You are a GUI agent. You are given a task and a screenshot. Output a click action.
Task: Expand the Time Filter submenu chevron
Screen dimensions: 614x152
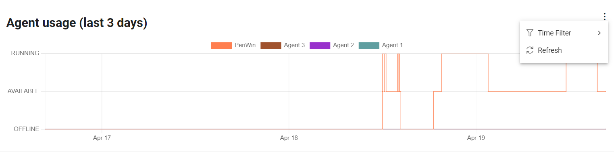tap(599, 33)
